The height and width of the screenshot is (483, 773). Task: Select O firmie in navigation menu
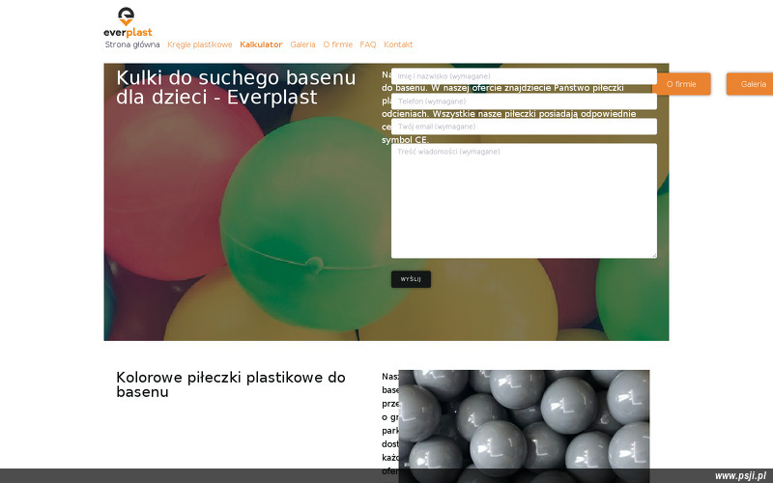(x=337, y=44)
